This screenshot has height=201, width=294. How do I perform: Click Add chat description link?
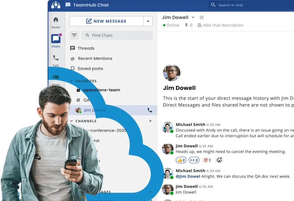point(223,25)
